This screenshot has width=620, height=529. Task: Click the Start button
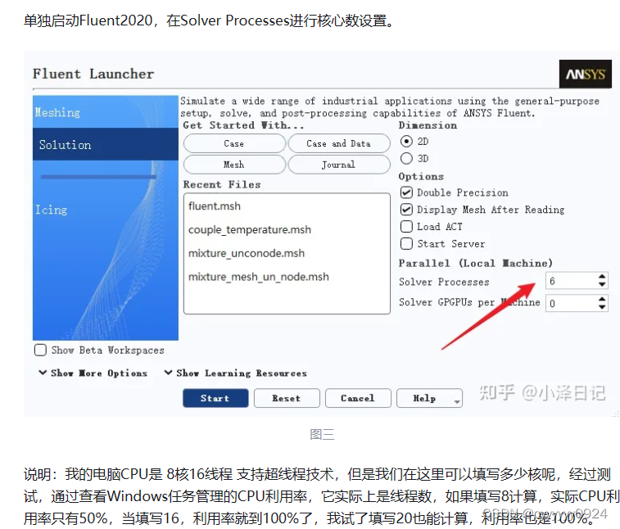[215, 398]
